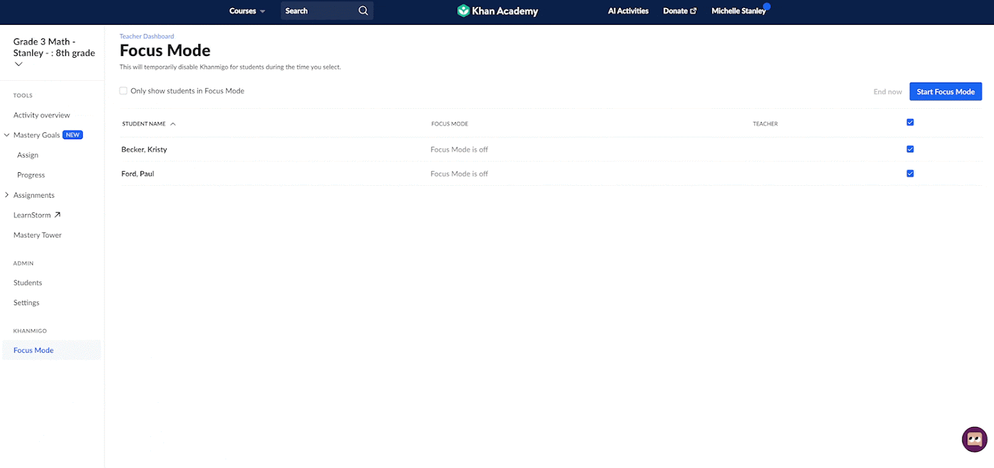Uncheck the checkbox for Becker, Kristy
Image resolution: width=994 pixels, height=468 pixels.
click(x=910, y=149)
